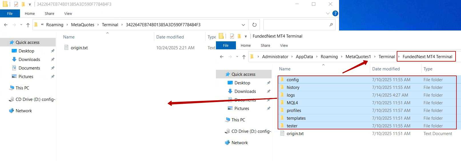Click the Roaming breadcrumb in FundedNext window

coord(329,57)
